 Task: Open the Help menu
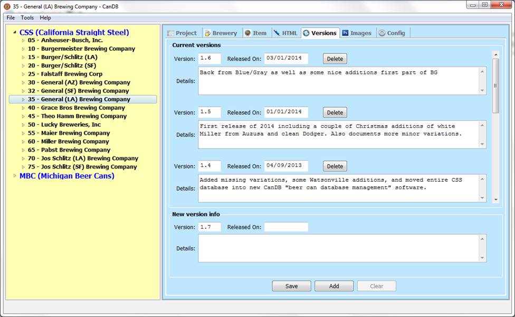point(45,18)
